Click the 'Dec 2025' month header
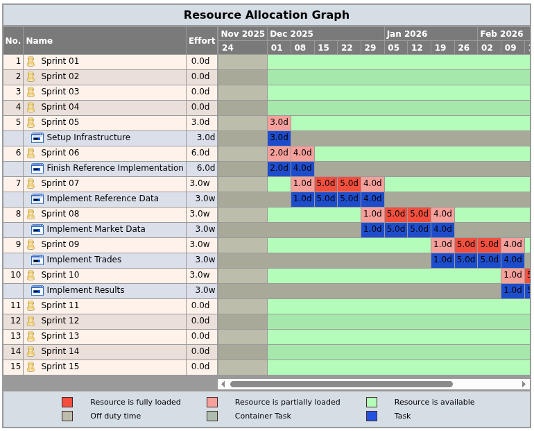Screen dimensions: 534x431 click(x=326, y=34)
